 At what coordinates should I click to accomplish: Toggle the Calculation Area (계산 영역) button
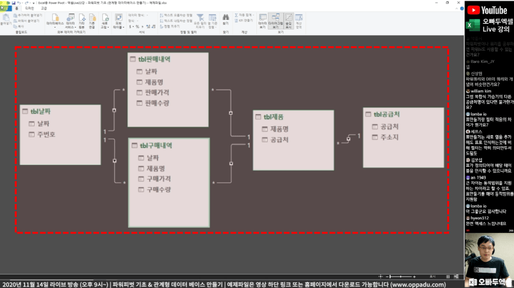[x=299, y=21]
